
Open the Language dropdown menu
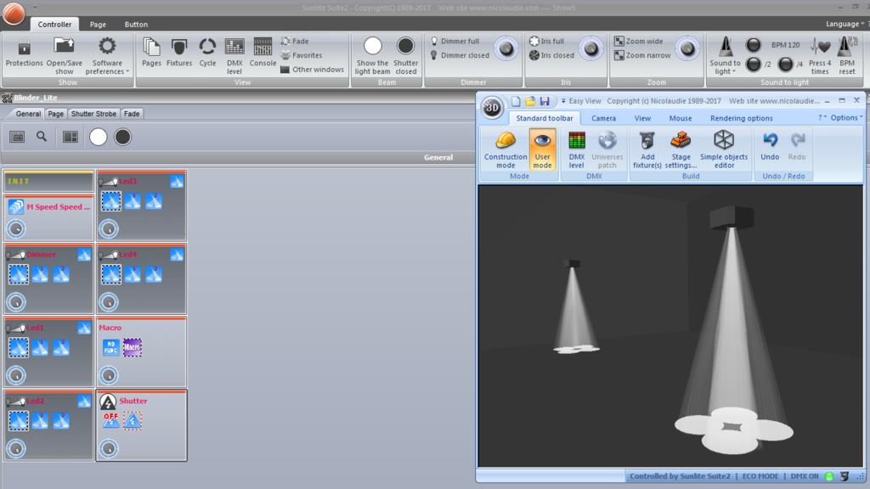click(x=845, y=24)
